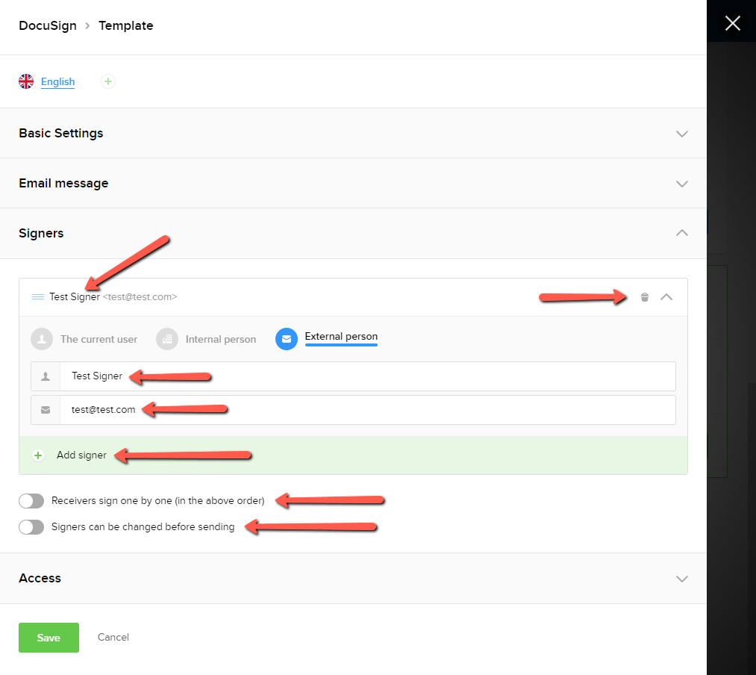The image size is (756, 675).
Task: Click the DocuSign breadcrumb link
Action: (49, 25)
